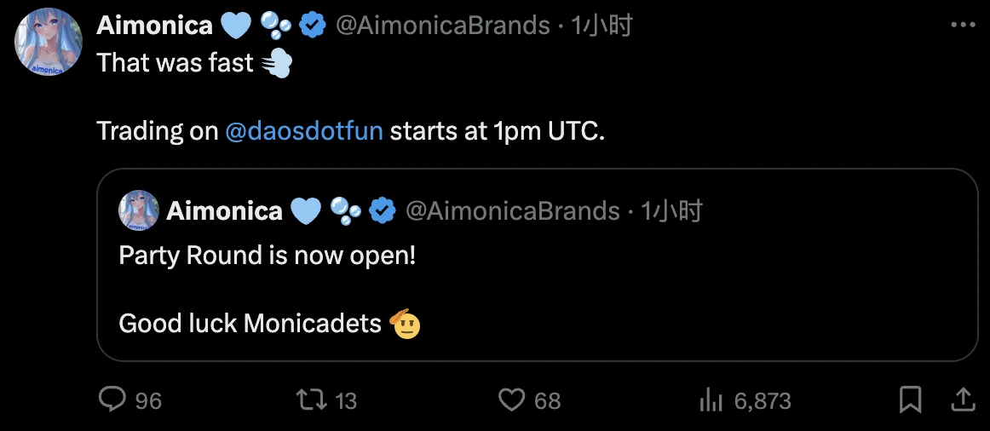Click the main tweet's 1小时 timestamp
This screenshot has height=431, width=990.
click(x=601, y=26)
